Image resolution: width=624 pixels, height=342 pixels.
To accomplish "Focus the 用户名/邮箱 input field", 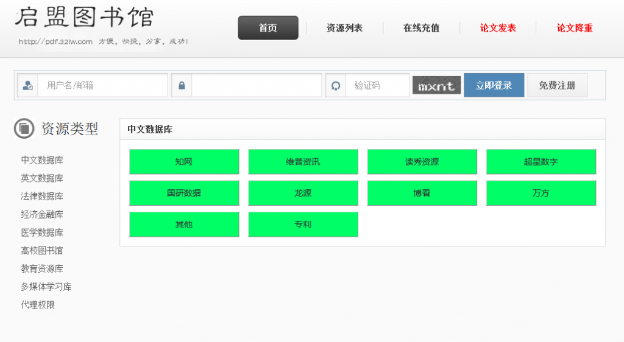I will pyautogui.click(x=102, y=85).
